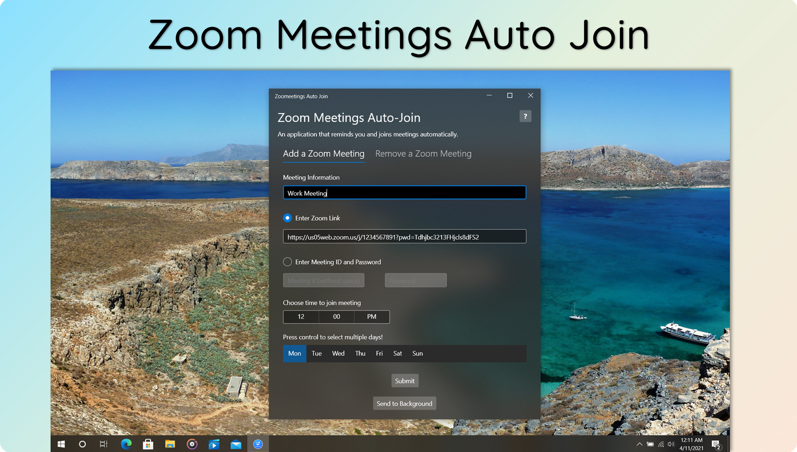Image resolution: width=797 pixels, height=452 pixels.
Task: Click inside the Meeting Information text field
Action: [404, 192]
